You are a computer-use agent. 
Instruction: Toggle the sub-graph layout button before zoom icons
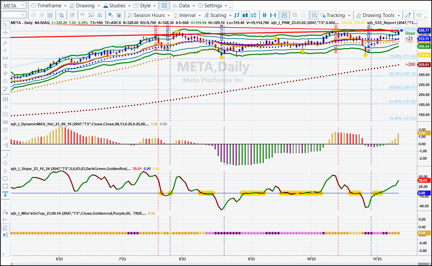(x=284, y=15)
